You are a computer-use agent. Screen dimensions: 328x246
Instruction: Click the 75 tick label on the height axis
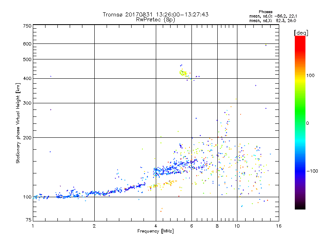click(x=28, y=221)
